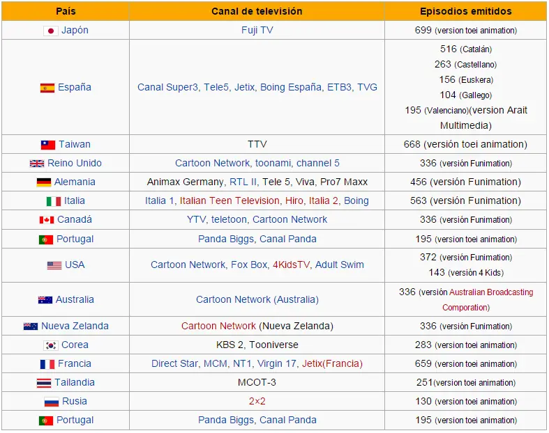Click the New Zealand flag icon
The image size is (549, 433).
[x=31, y=326]
